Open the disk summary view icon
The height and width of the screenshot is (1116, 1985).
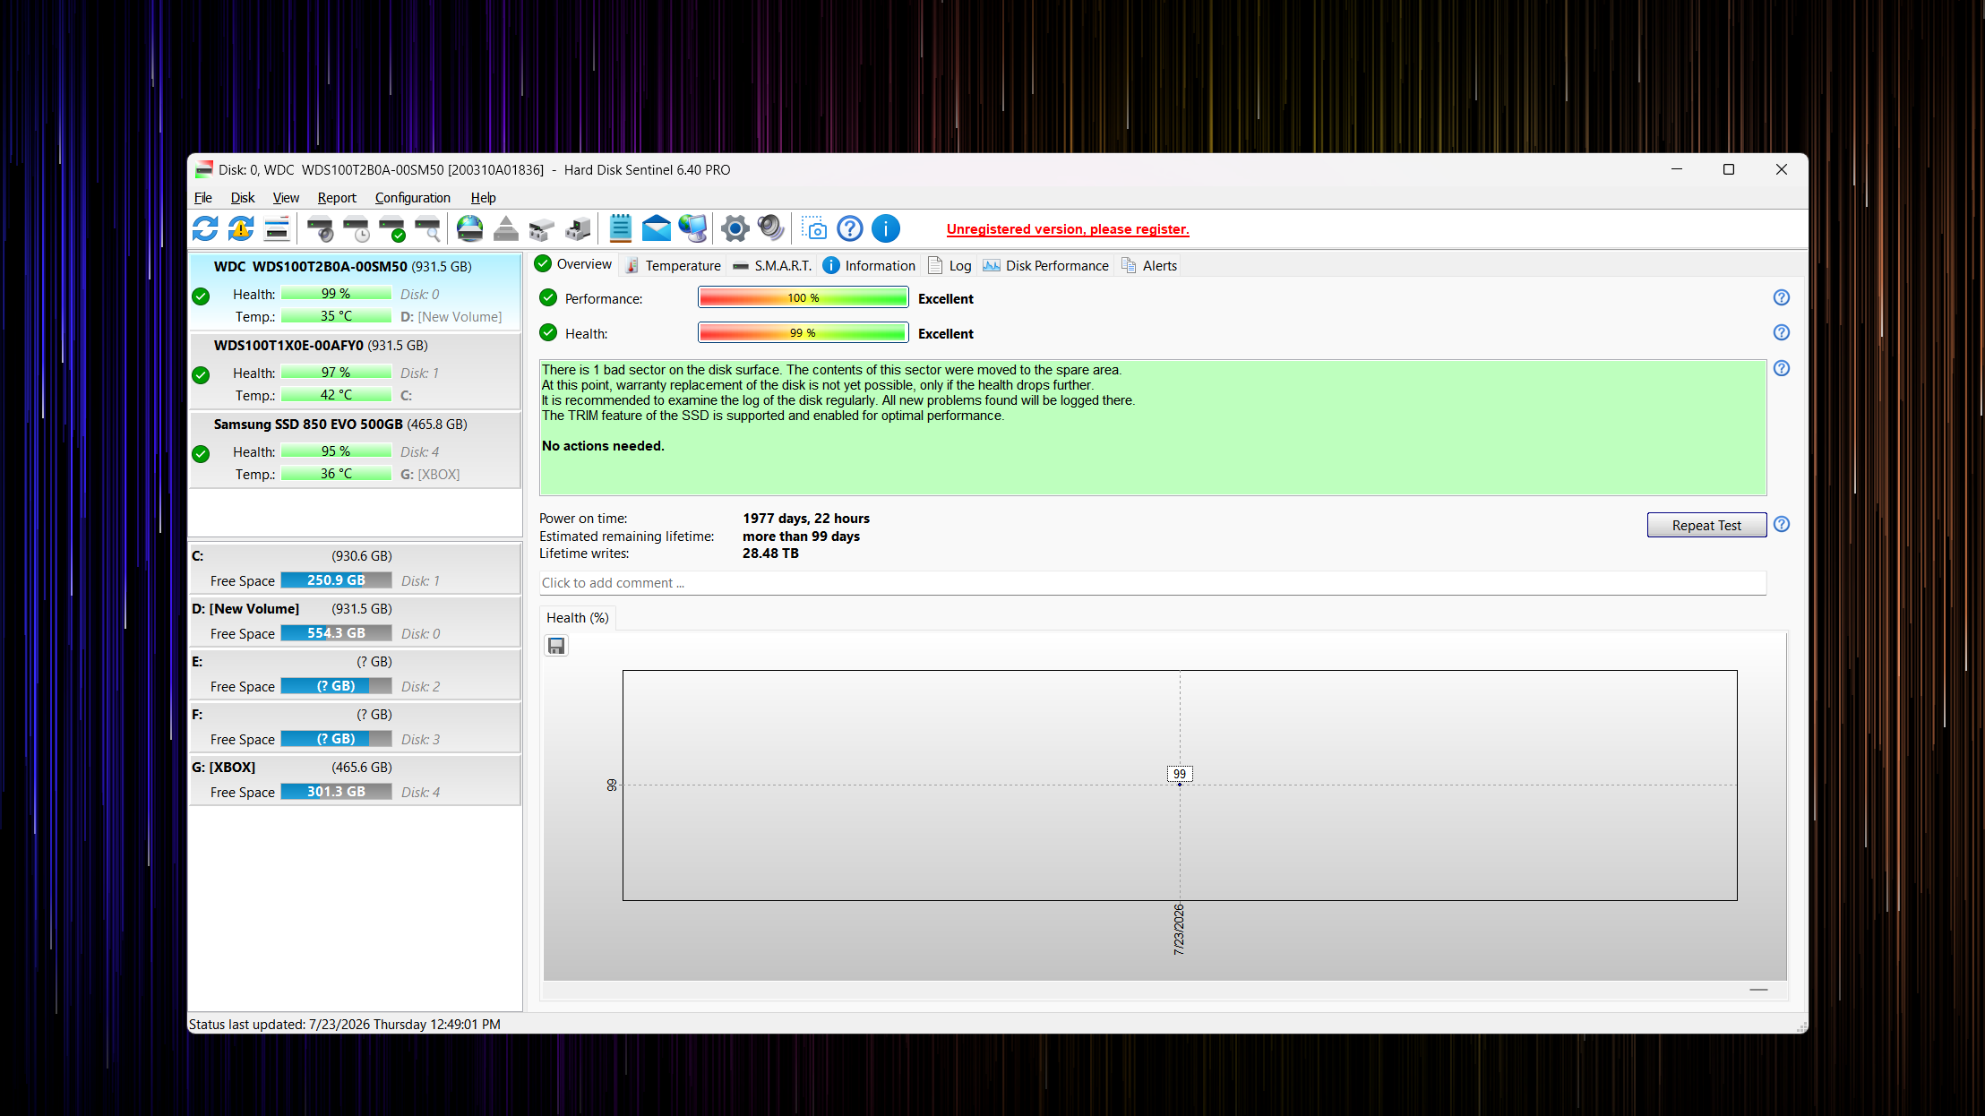pyautogui.click(x=277, y=228)
